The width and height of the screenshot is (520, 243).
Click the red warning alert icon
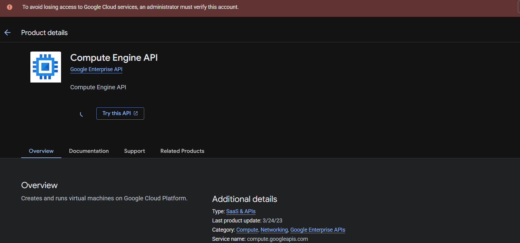(x=10, y=7)
